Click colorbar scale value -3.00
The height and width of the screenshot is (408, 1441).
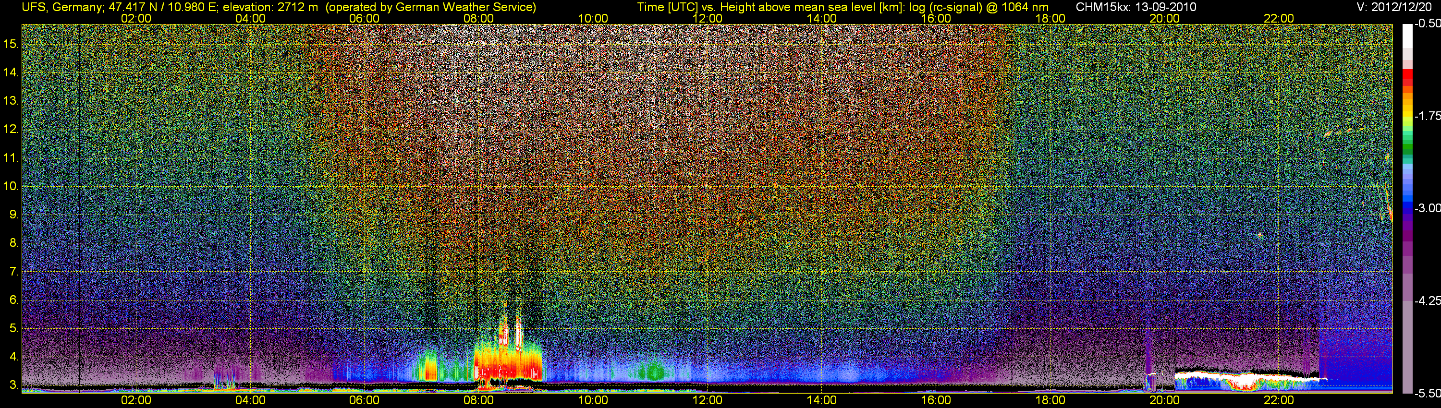point(1428,208)
